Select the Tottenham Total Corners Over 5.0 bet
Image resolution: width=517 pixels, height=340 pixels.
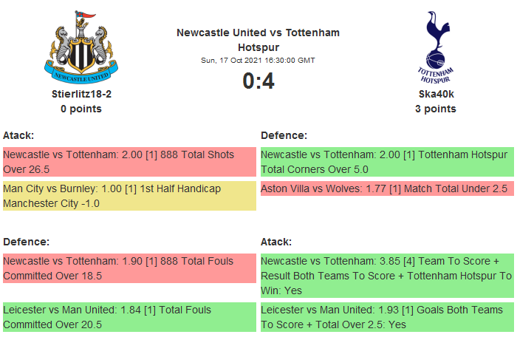pos(387,162)
